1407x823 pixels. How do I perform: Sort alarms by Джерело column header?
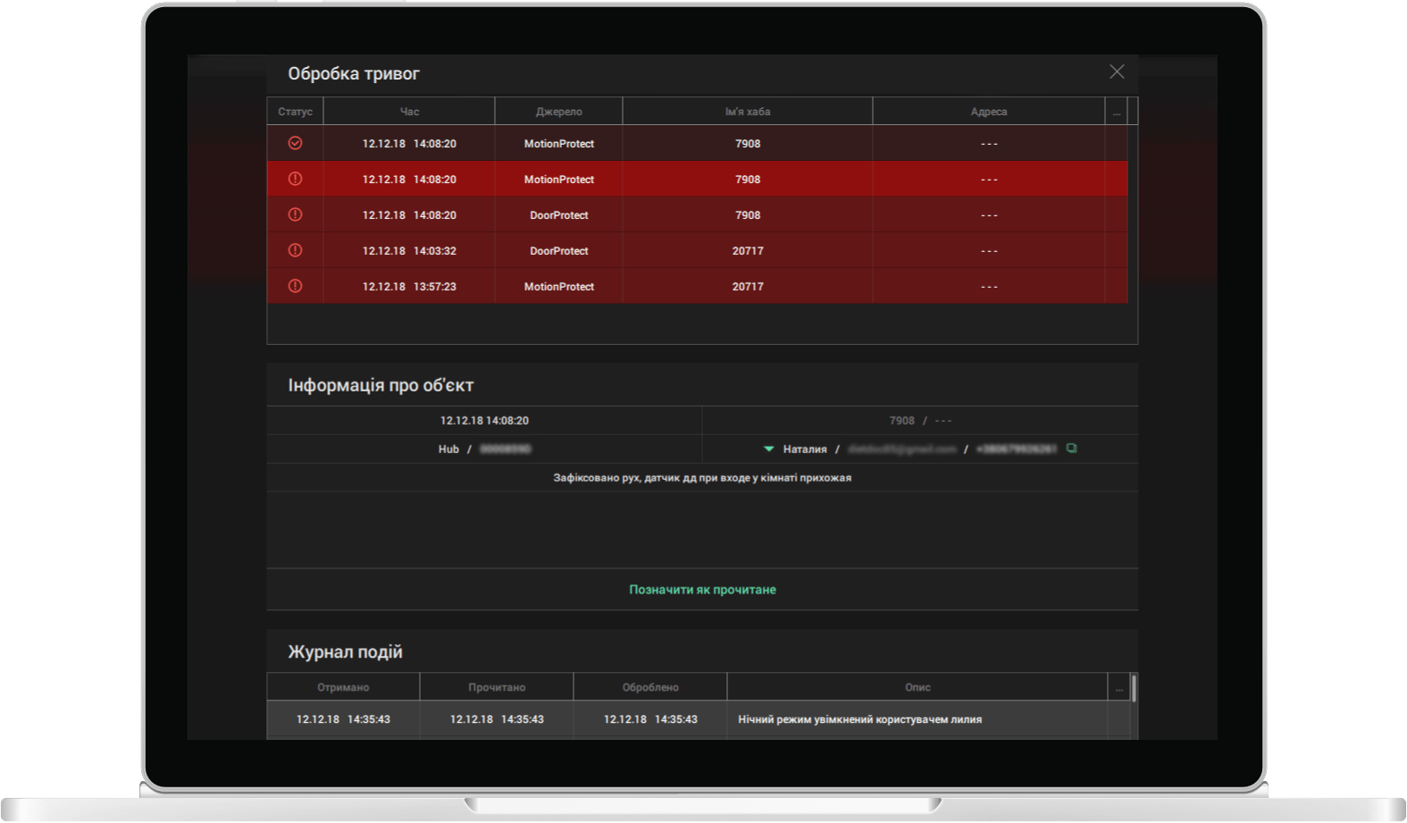[558, 112]
